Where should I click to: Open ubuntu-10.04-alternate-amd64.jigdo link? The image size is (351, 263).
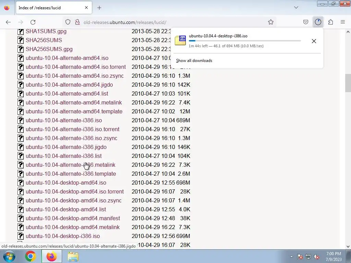point(69,85)
